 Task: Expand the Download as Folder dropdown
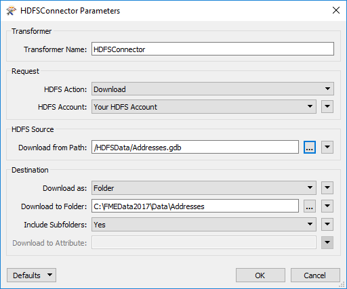point(204,187)
